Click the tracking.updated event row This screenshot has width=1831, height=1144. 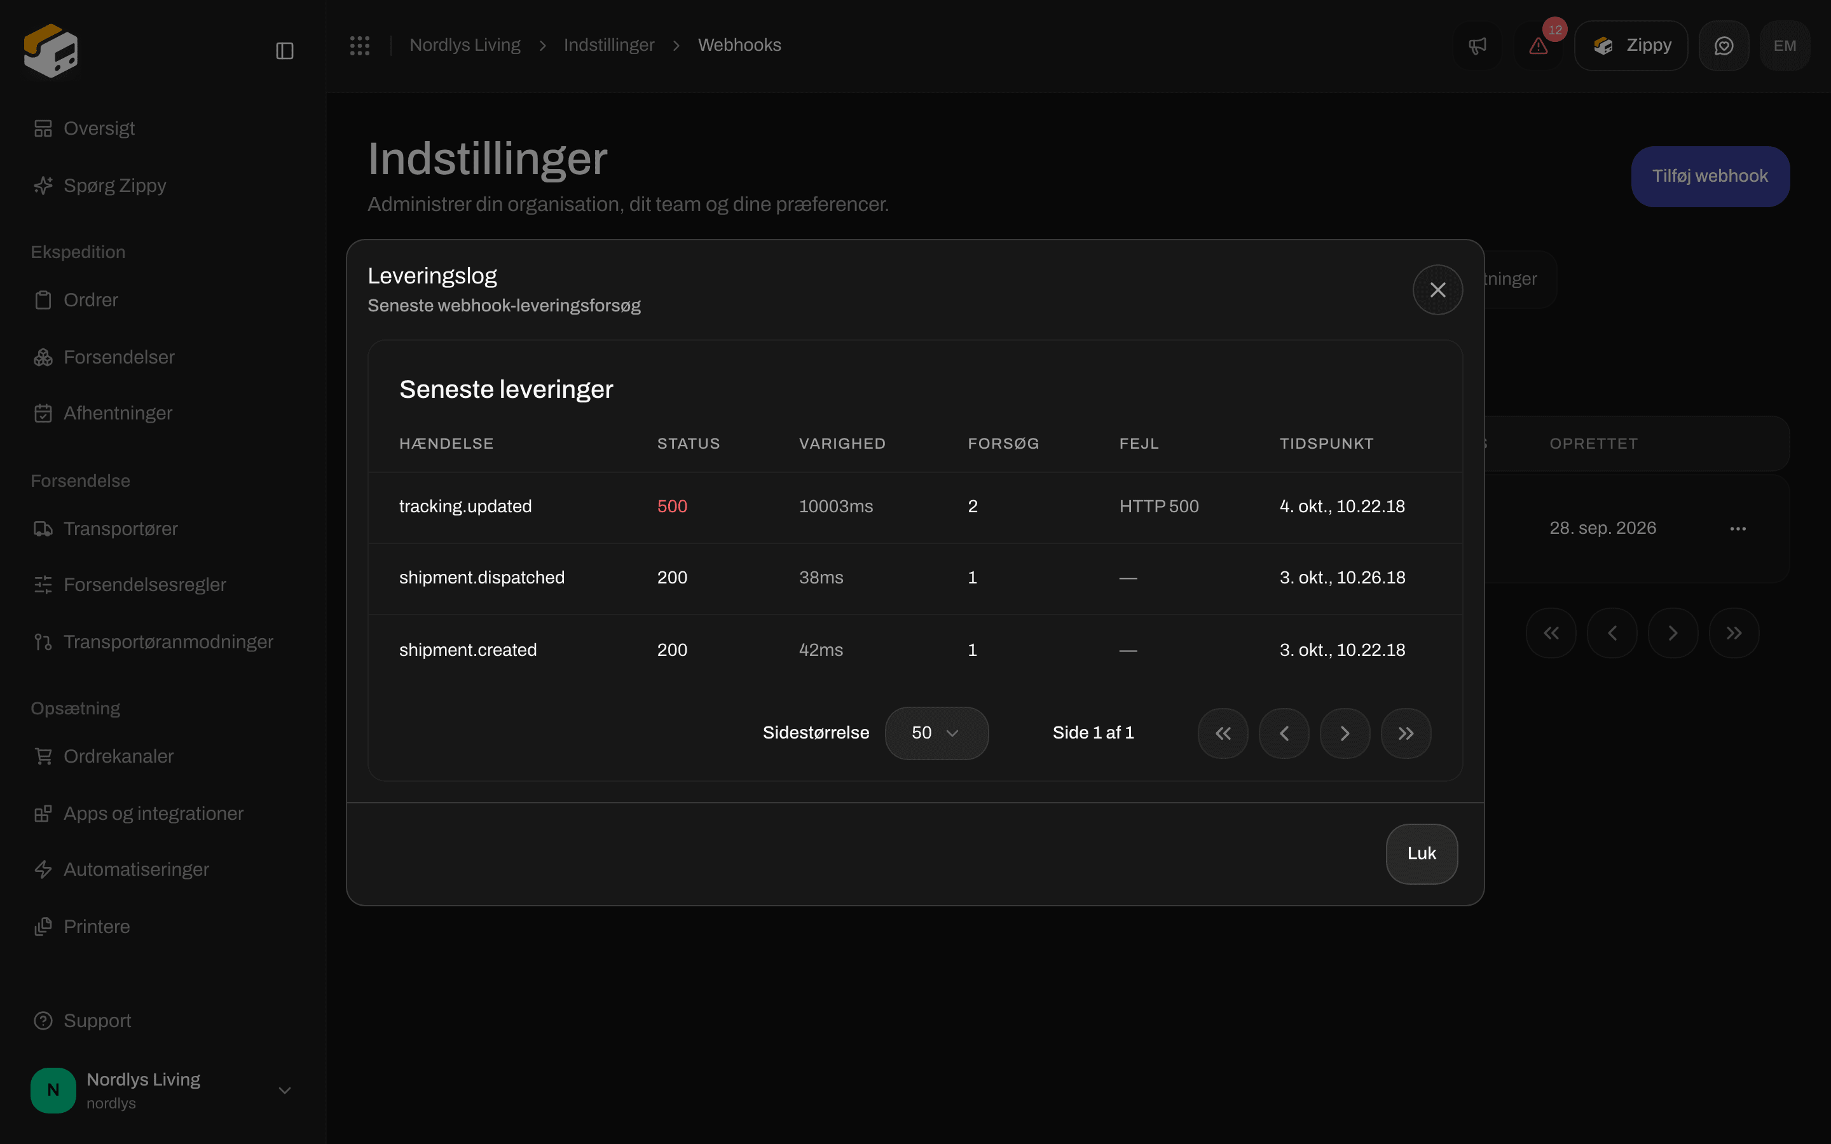coord(915,507)
